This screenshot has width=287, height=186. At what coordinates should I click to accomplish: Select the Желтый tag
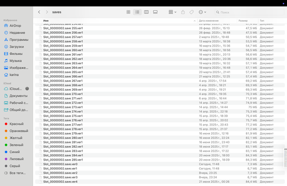(16, 138)
